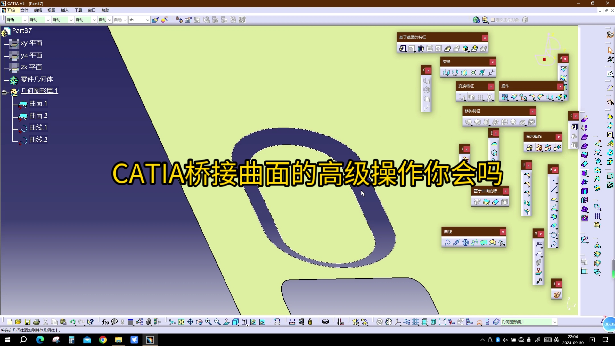Click the Fit All In icon
615x346 pixels.
(x=181, y=322)
